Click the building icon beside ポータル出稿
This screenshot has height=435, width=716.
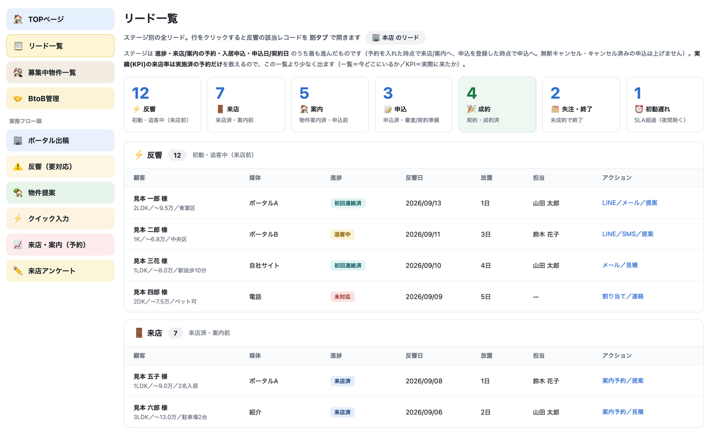pyautogui.click(x=18, y=141)
